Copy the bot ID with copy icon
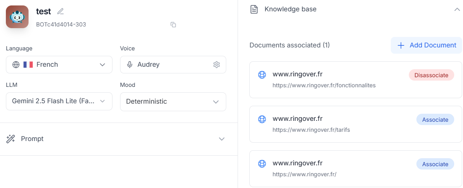The image size is (463, 188). coord(173,25)
